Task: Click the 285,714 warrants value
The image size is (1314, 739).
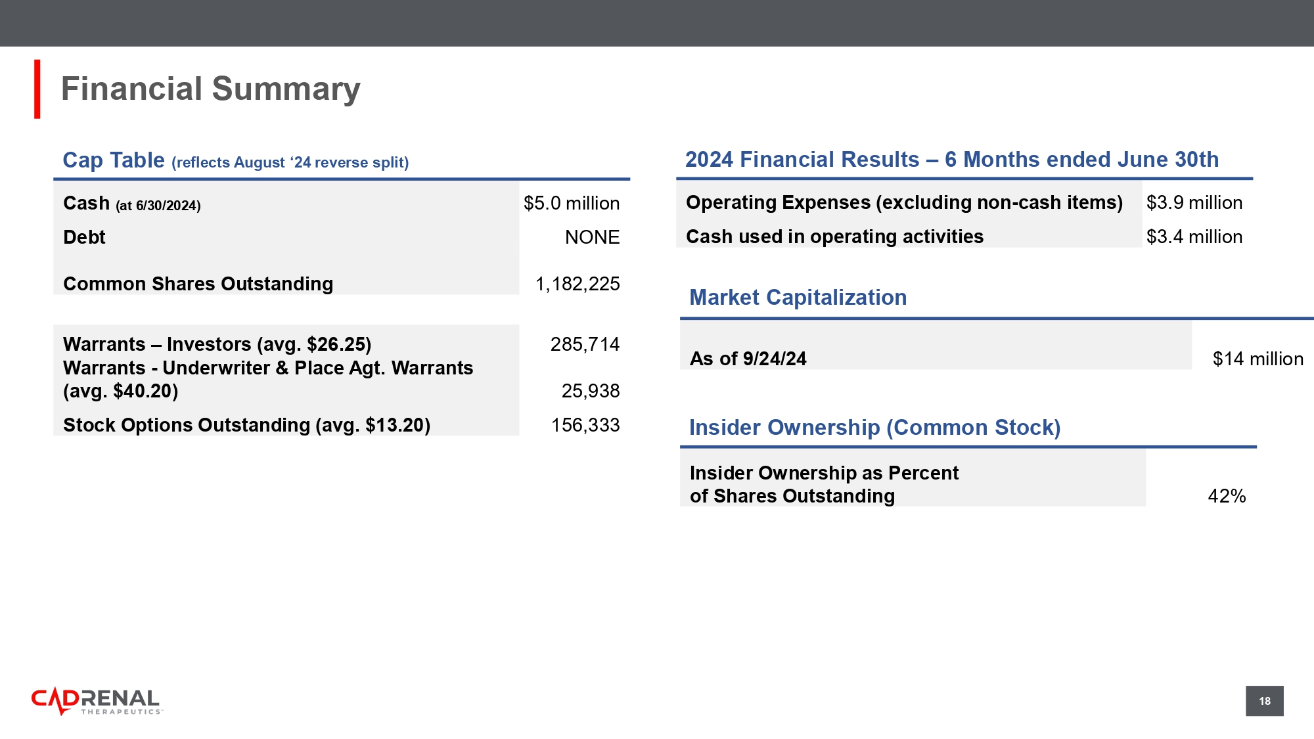Action: pyautogui.click(x=585, y=344)
